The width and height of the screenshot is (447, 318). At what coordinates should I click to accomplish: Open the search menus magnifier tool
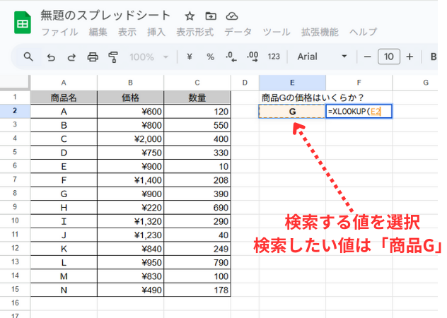point(28,57)
